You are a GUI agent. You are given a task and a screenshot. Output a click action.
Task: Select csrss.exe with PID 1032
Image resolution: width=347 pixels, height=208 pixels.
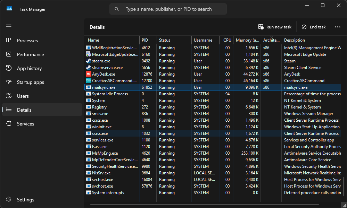pyautogui.click(x=100, y=133)
